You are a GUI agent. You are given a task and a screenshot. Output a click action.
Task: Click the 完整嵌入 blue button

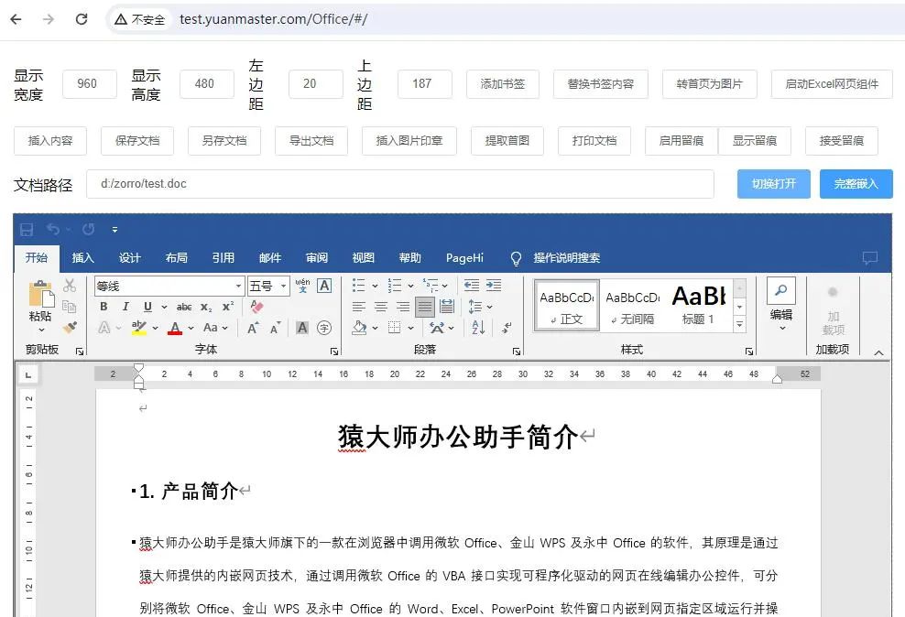point(856,184)
